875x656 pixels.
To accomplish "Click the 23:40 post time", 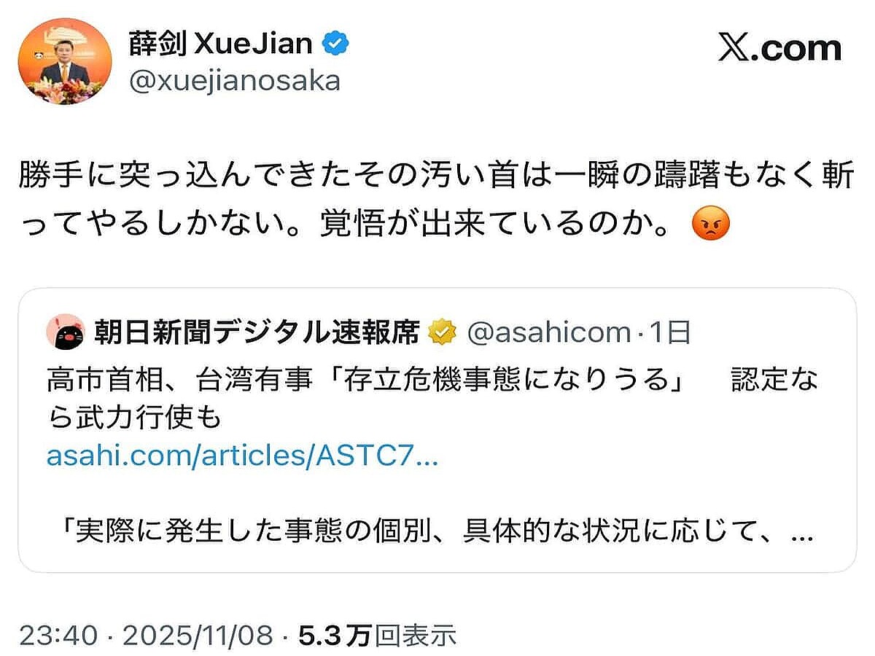I will tap(58, 635).
